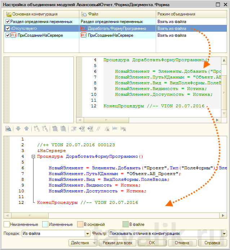
Task: Open the Фильтр dropdown arrow
Action: (224, 234)
